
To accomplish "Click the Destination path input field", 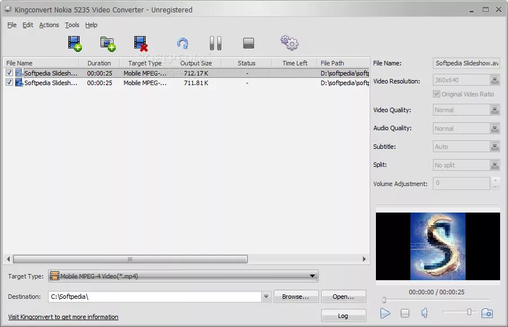I will pos(155,297).
